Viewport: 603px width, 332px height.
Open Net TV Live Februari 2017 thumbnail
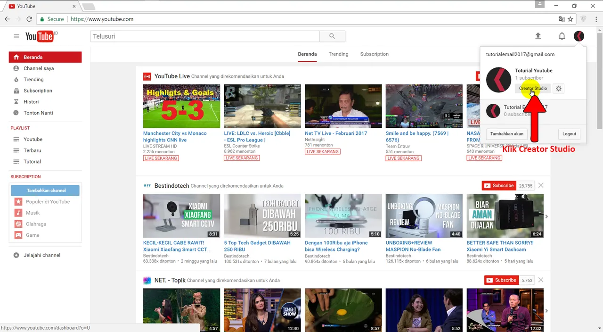[x=343, y=106]
